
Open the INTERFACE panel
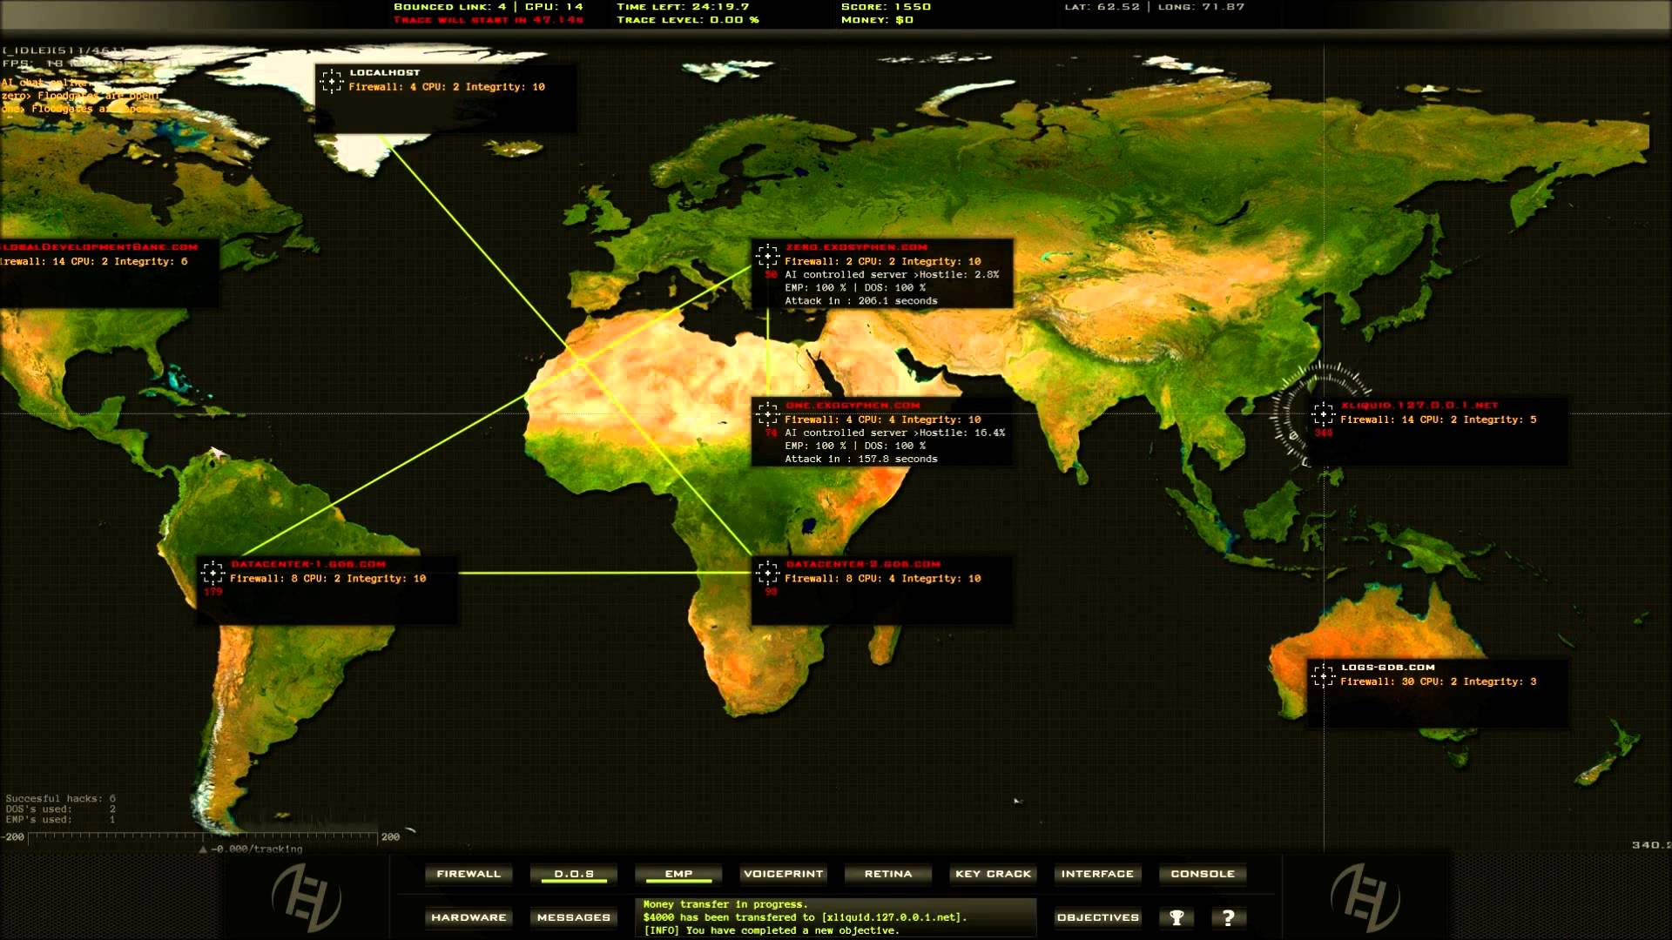tap(1097, 874)
